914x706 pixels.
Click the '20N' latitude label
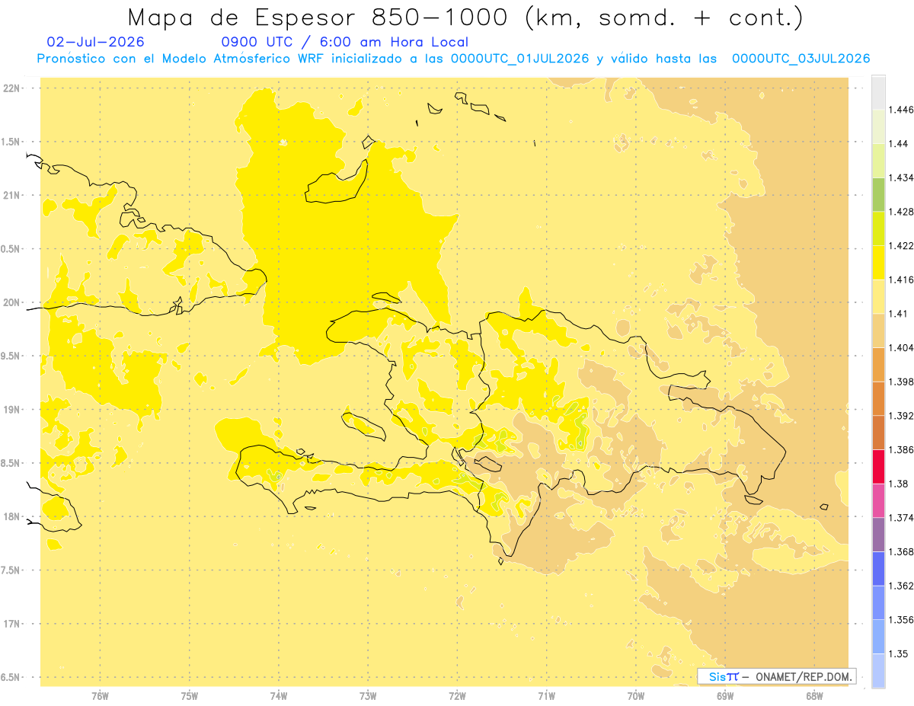11,302
